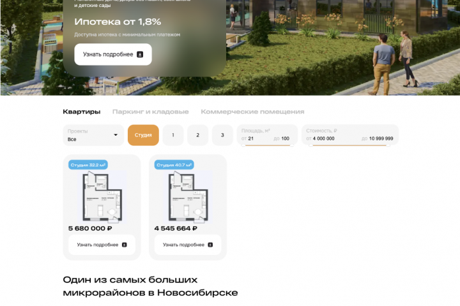This screenshot has height=306, width=460.
Task: Open the 32.2 m² studio floor plan
Action: 102,197
